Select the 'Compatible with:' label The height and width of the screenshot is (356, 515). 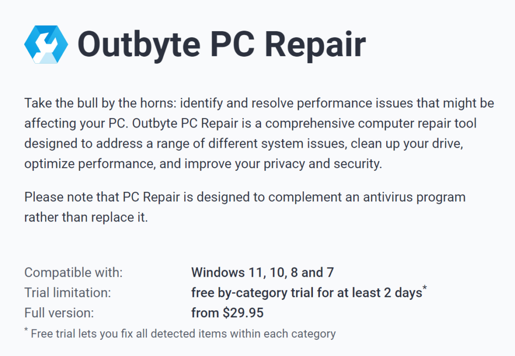[73, 273]
